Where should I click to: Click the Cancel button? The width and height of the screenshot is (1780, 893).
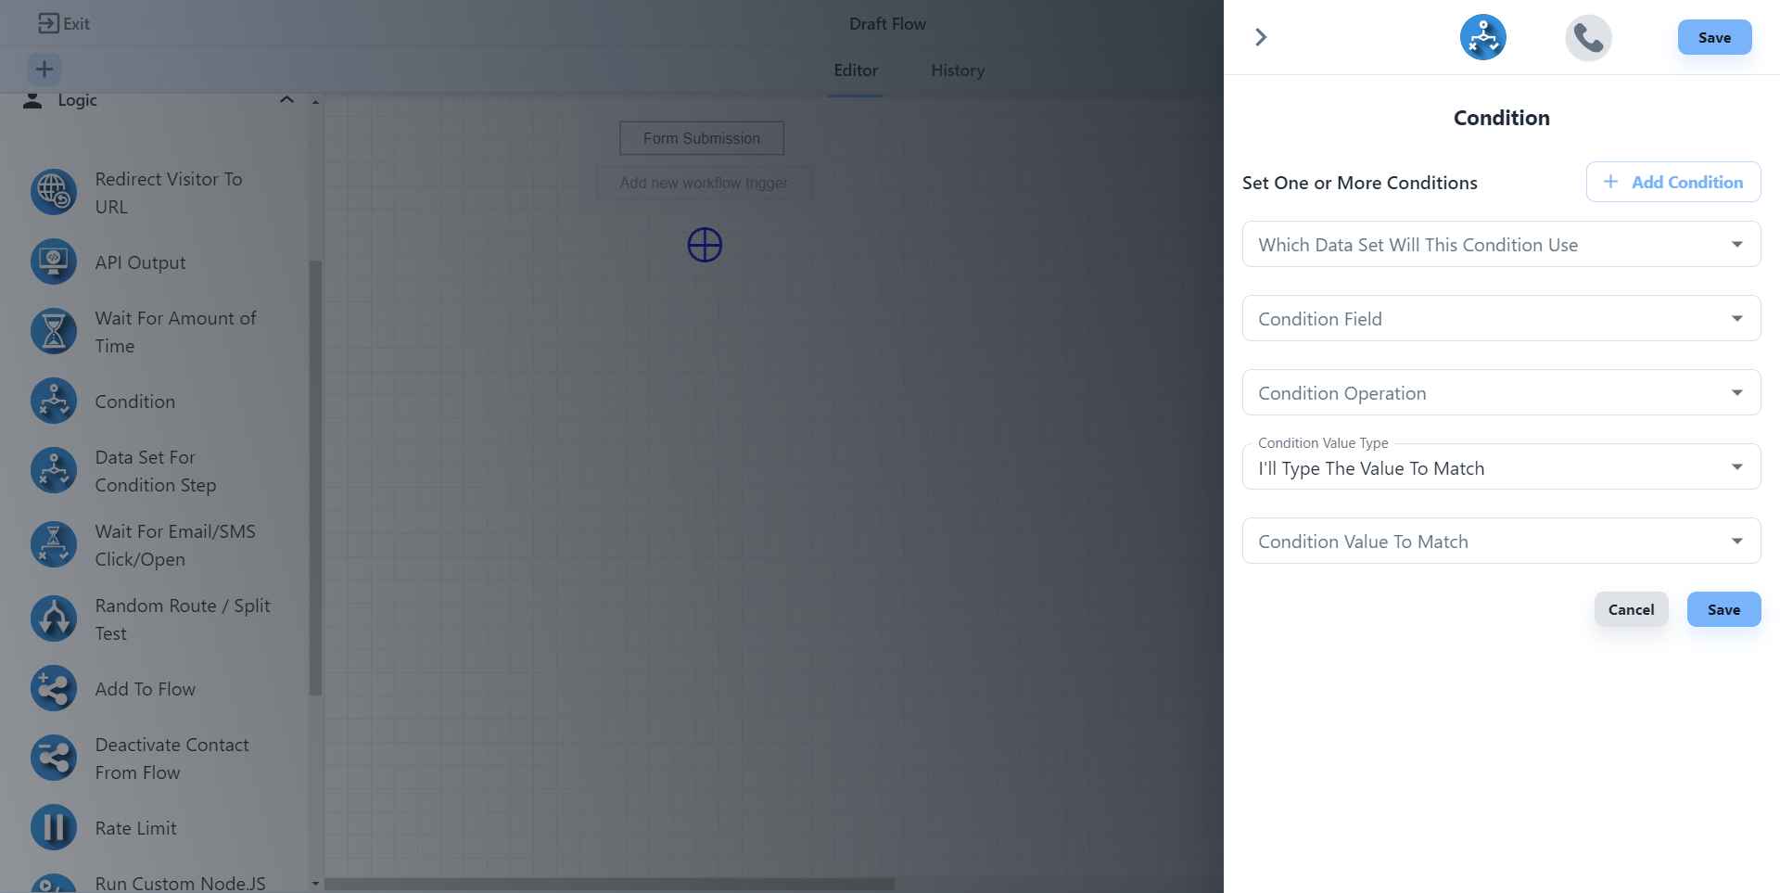coord(1631,609)
